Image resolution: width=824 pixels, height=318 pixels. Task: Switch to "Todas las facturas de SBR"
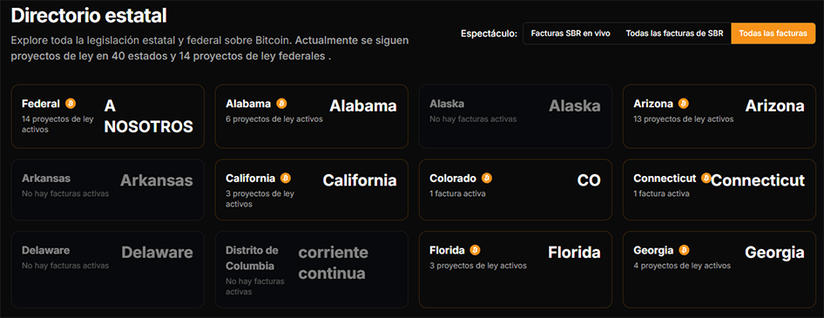coord(674,33)
